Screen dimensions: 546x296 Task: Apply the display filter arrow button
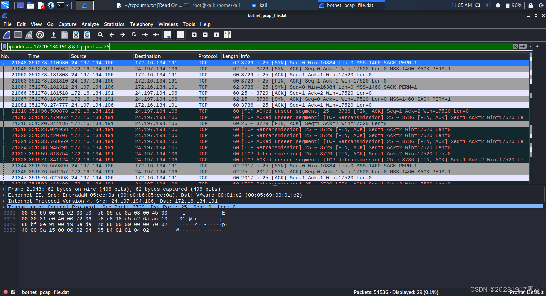523,46
